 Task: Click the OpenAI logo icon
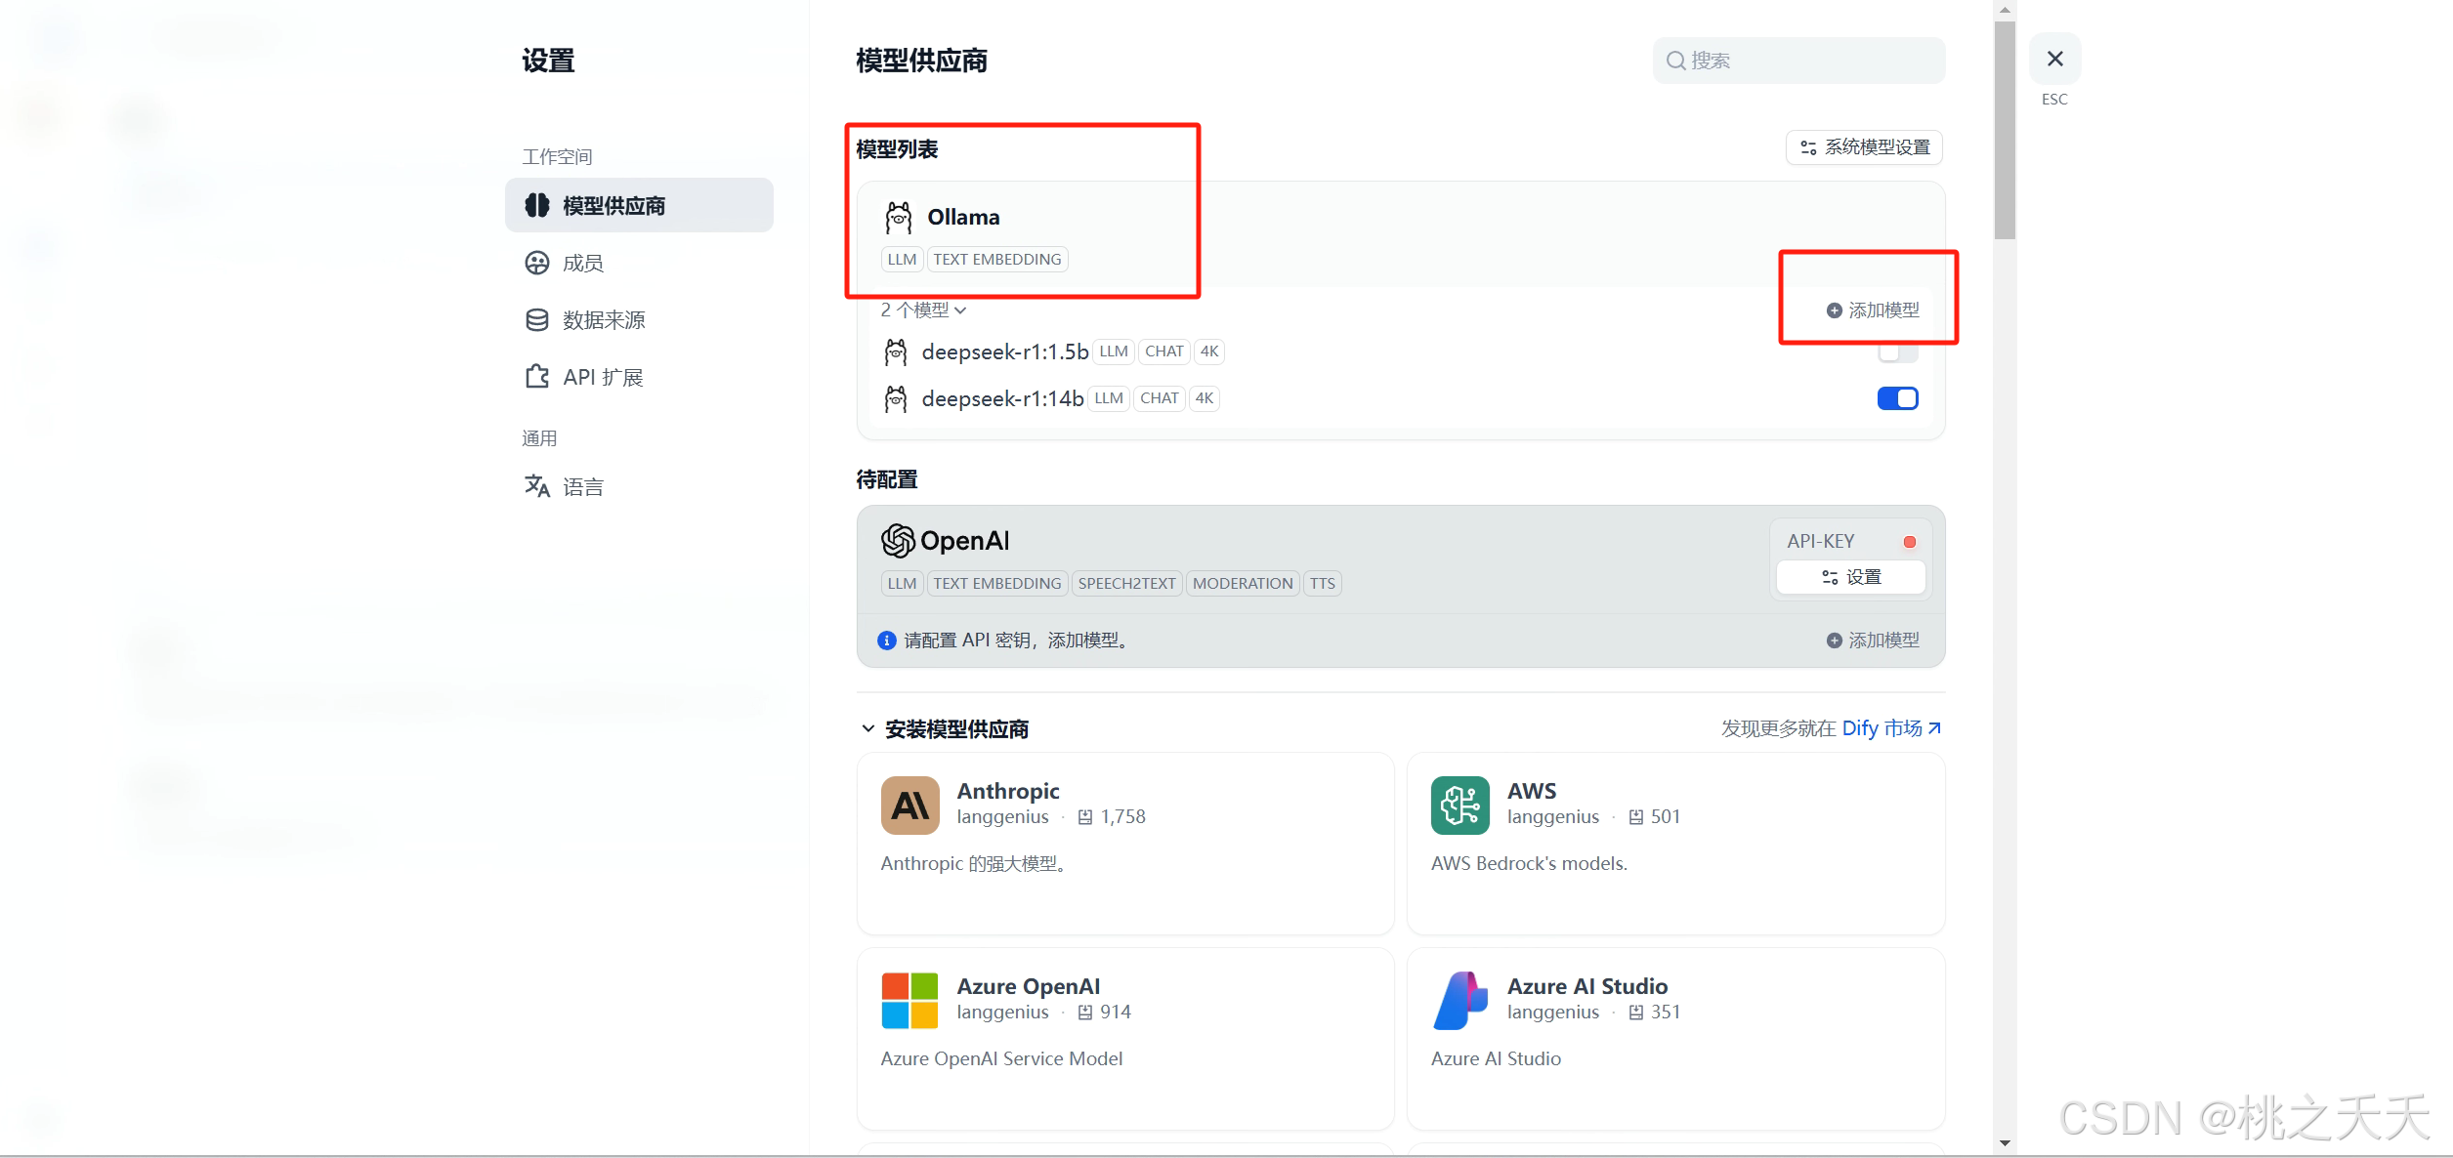click(x=898, y=540)
